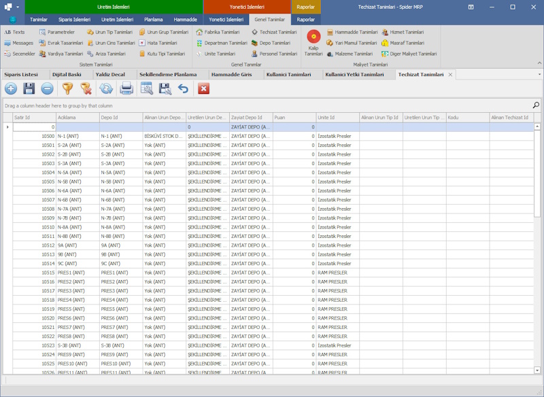Screen dimensions: 544x397
Task: Sort by Puan column header
Action: tap(294, 118)
